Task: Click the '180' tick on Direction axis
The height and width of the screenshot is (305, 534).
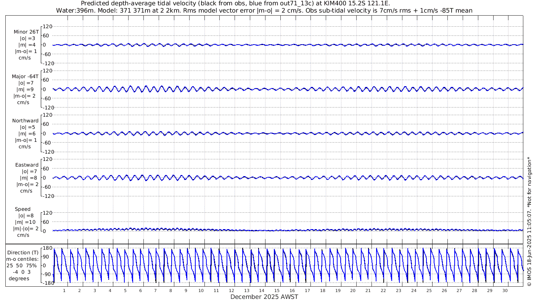Action: point(47,248)
